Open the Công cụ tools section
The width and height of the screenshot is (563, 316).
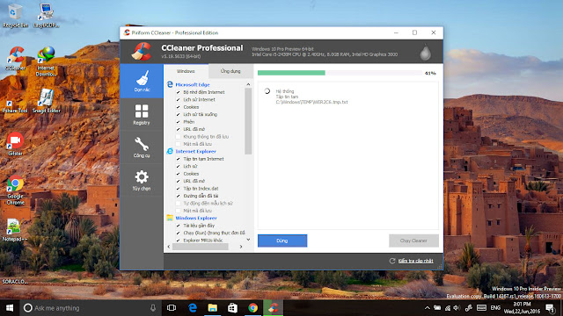pos(142,147)
